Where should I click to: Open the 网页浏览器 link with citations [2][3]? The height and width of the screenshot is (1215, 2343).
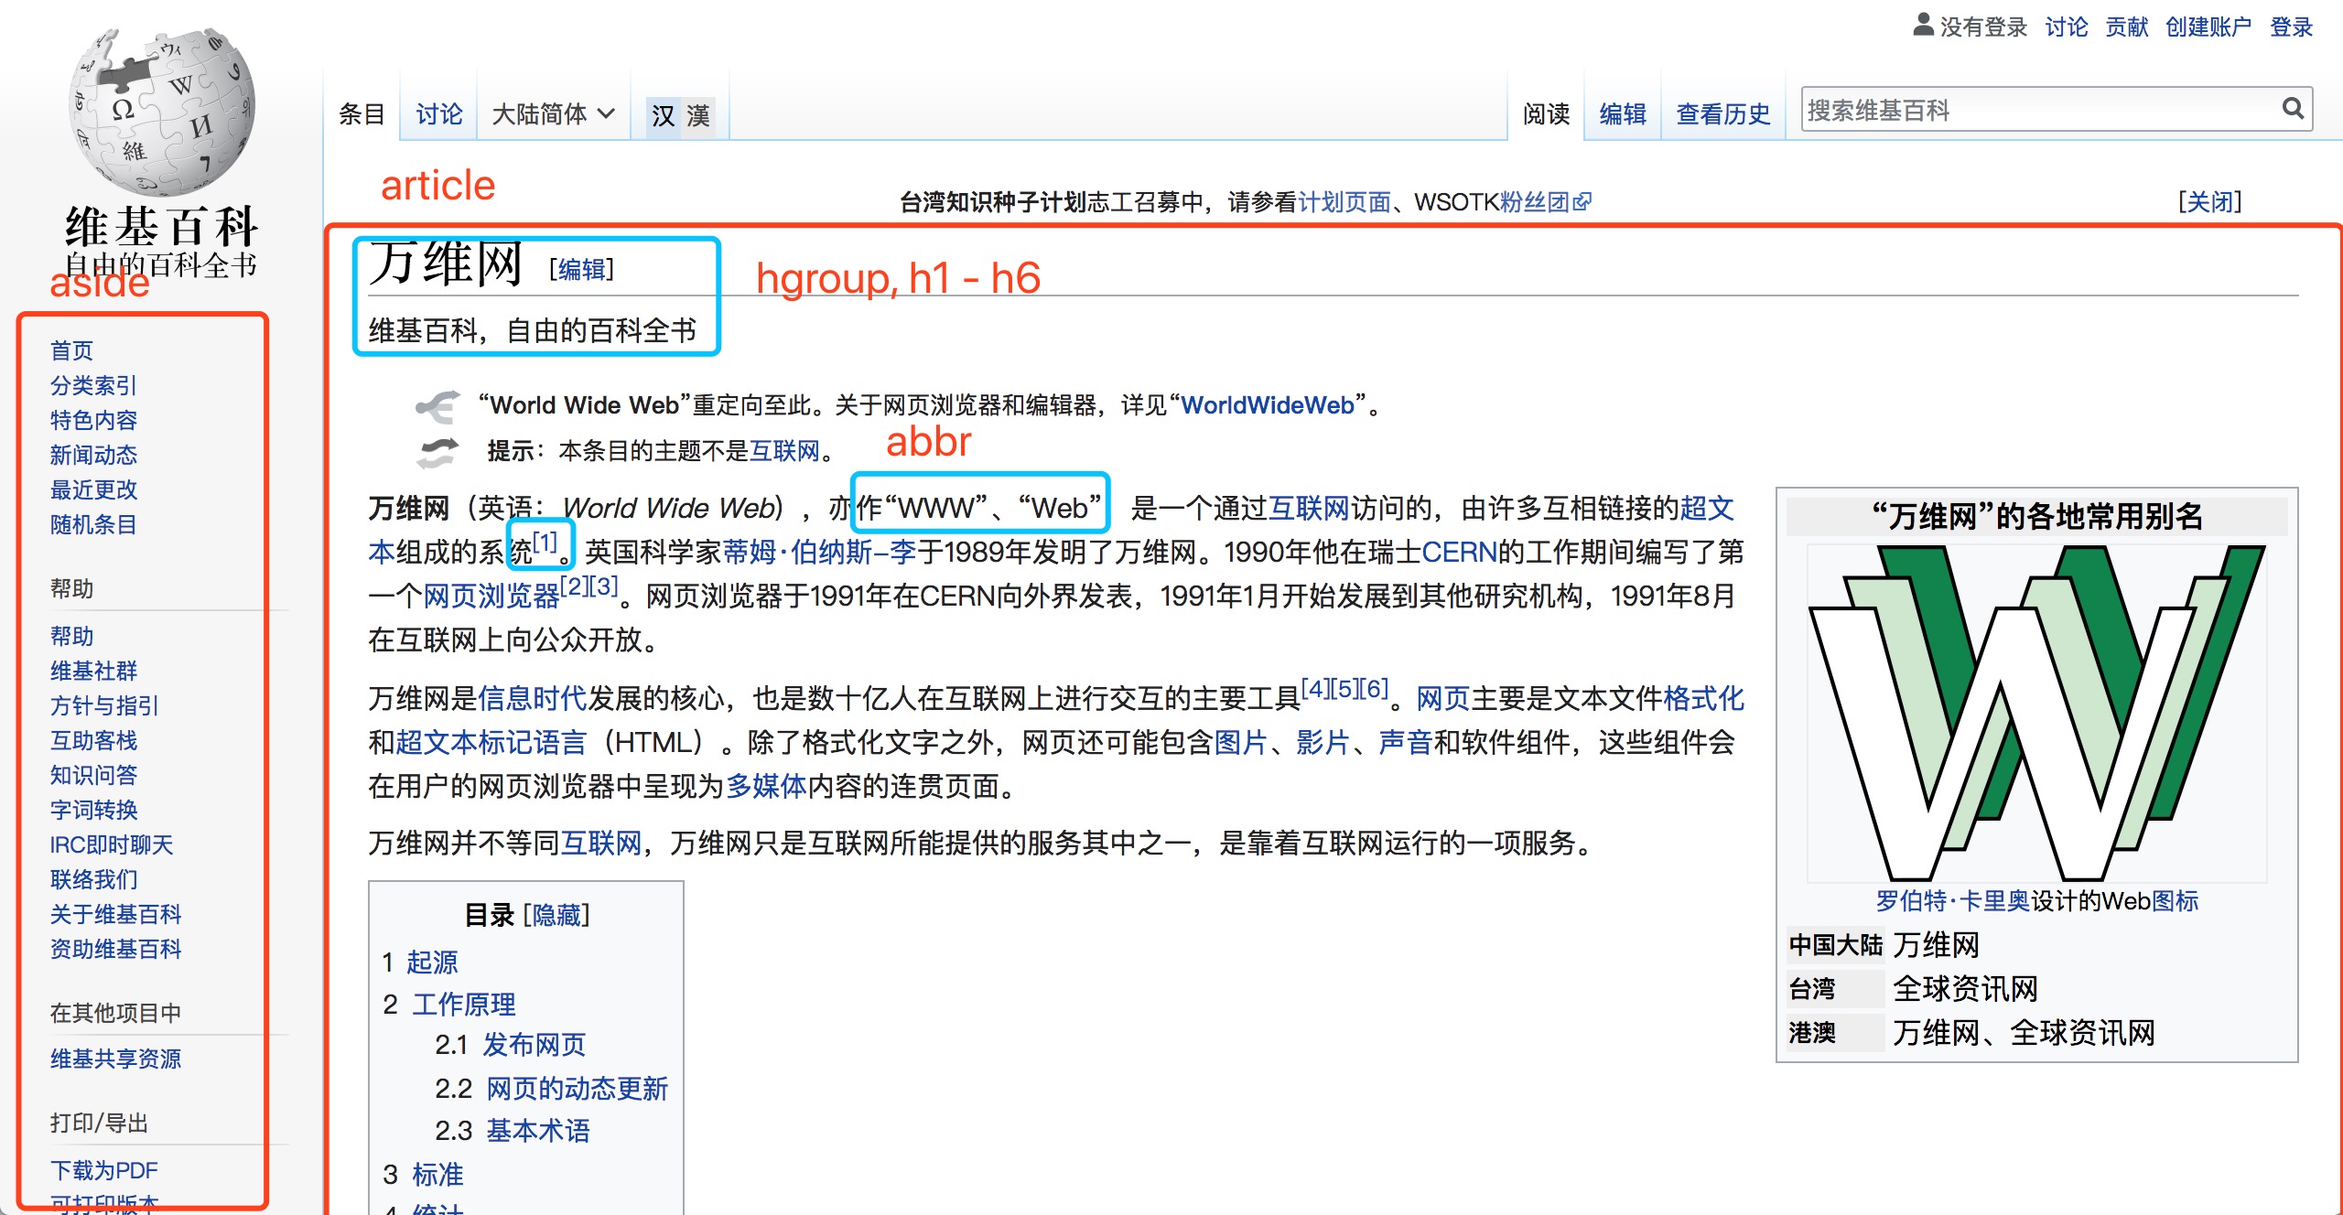click(491, 597)
